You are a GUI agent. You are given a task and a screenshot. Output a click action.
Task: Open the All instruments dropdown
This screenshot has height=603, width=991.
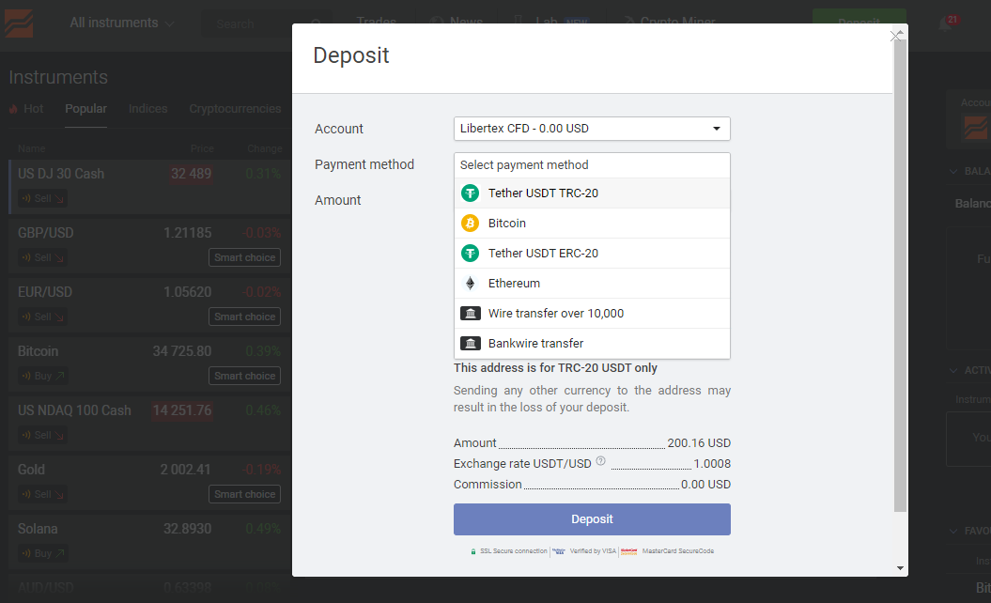pyautogui.click(x=121, y=23)
